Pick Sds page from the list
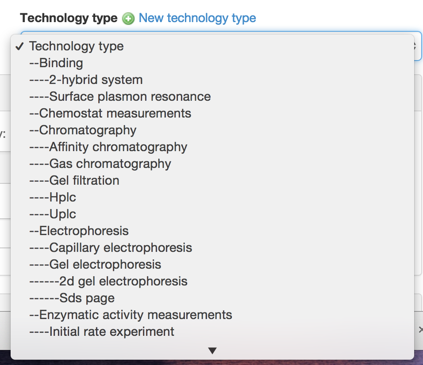Image resolution: width=423 pixels, height=365 pixels. (71, 298)
